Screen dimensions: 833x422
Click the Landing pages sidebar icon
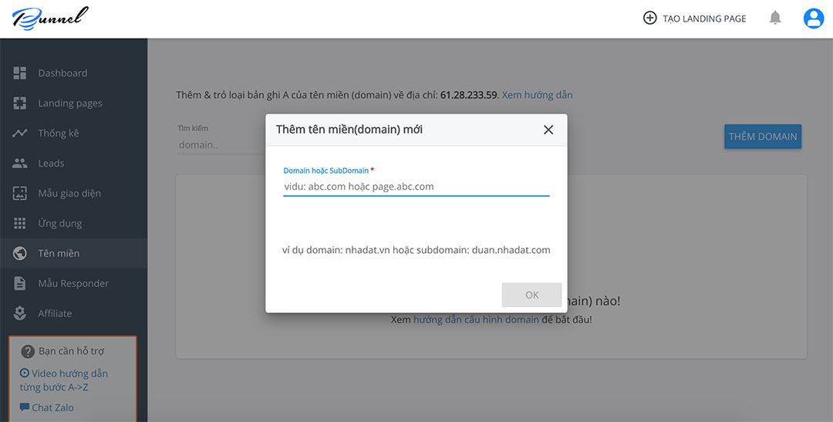pos(20,103)
